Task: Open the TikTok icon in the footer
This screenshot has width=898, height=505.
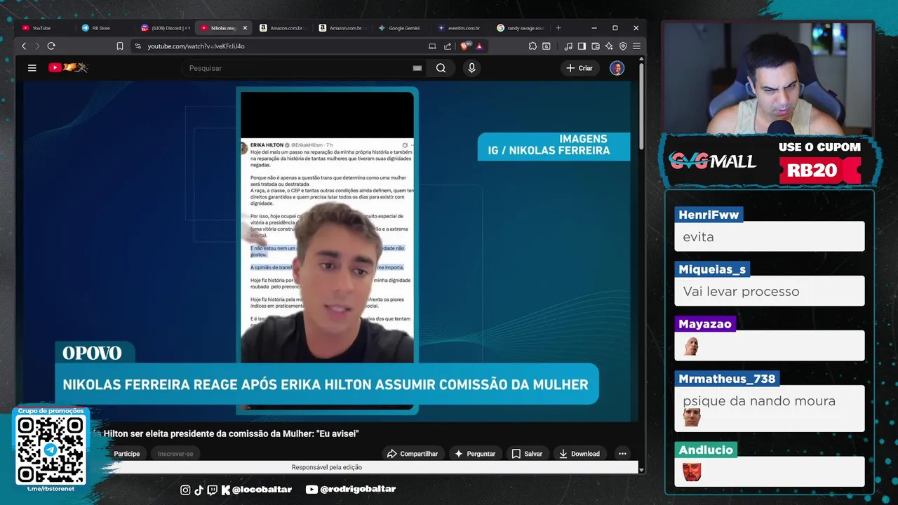Action: [x=199, y=490]
